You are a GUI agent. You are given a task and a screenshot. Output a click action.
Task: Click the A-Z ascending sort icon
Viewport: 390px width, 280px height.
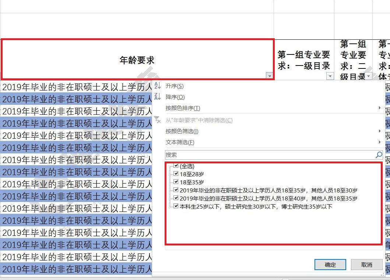point(158,85)
